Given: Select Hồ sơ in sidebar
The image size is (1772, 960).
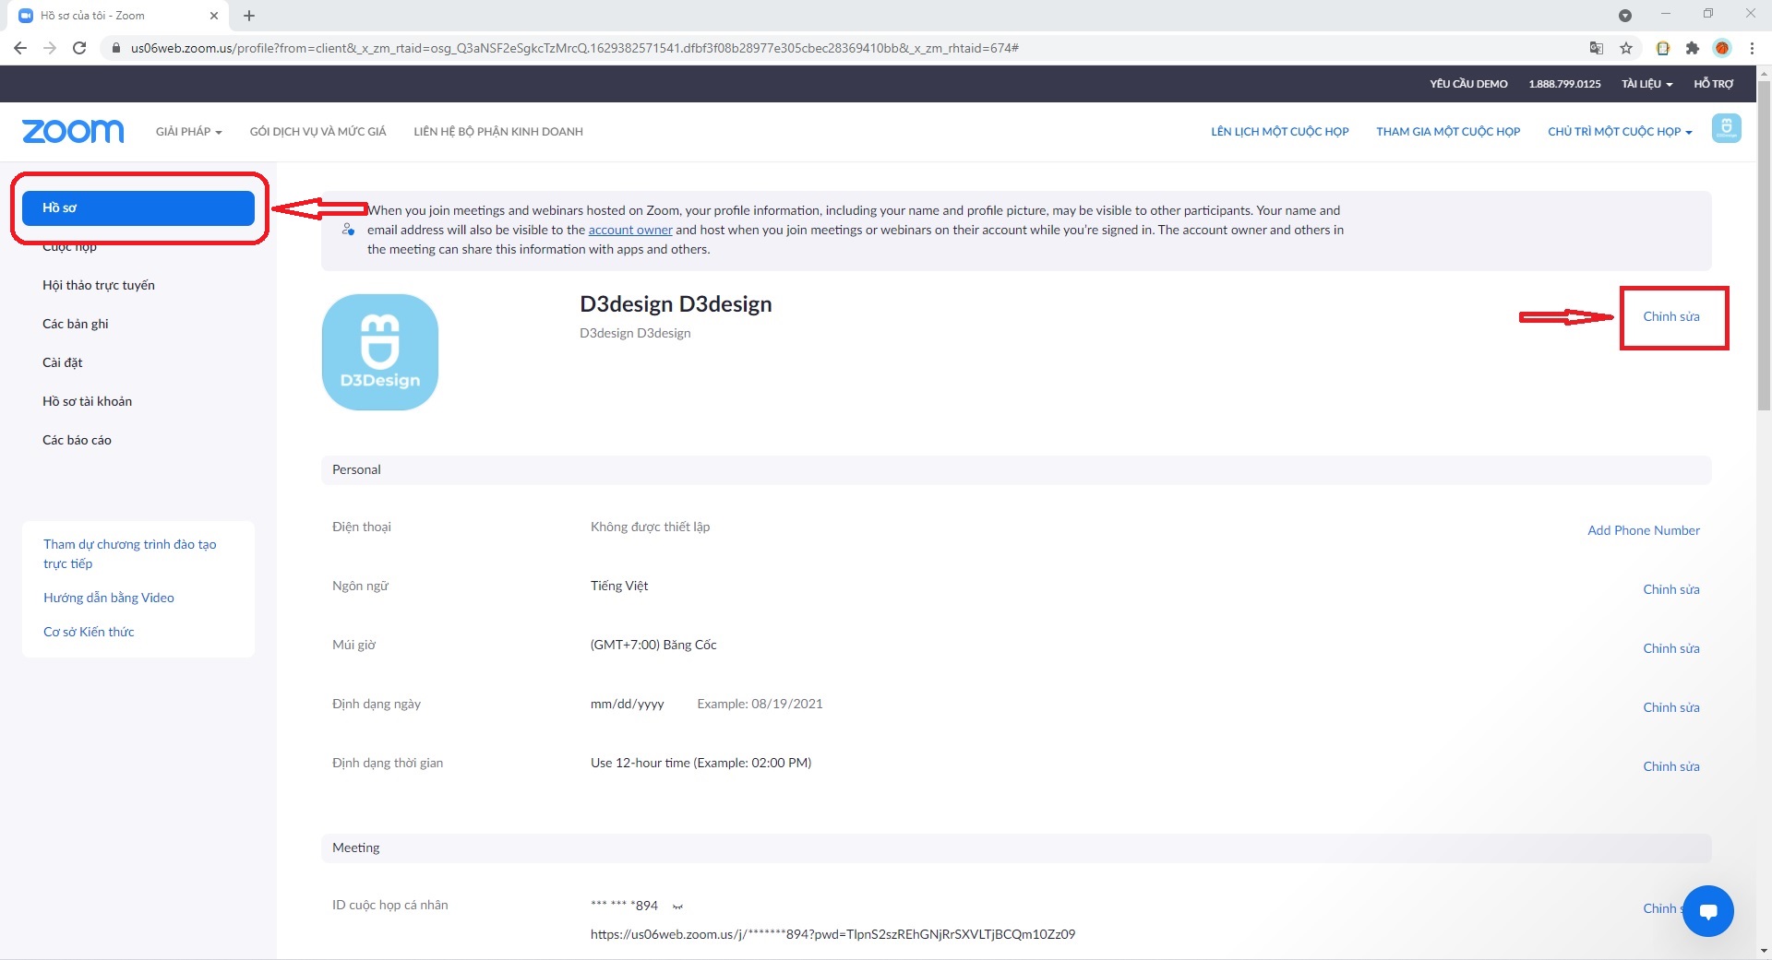Looking at the screenshot, I should [138, 208].
